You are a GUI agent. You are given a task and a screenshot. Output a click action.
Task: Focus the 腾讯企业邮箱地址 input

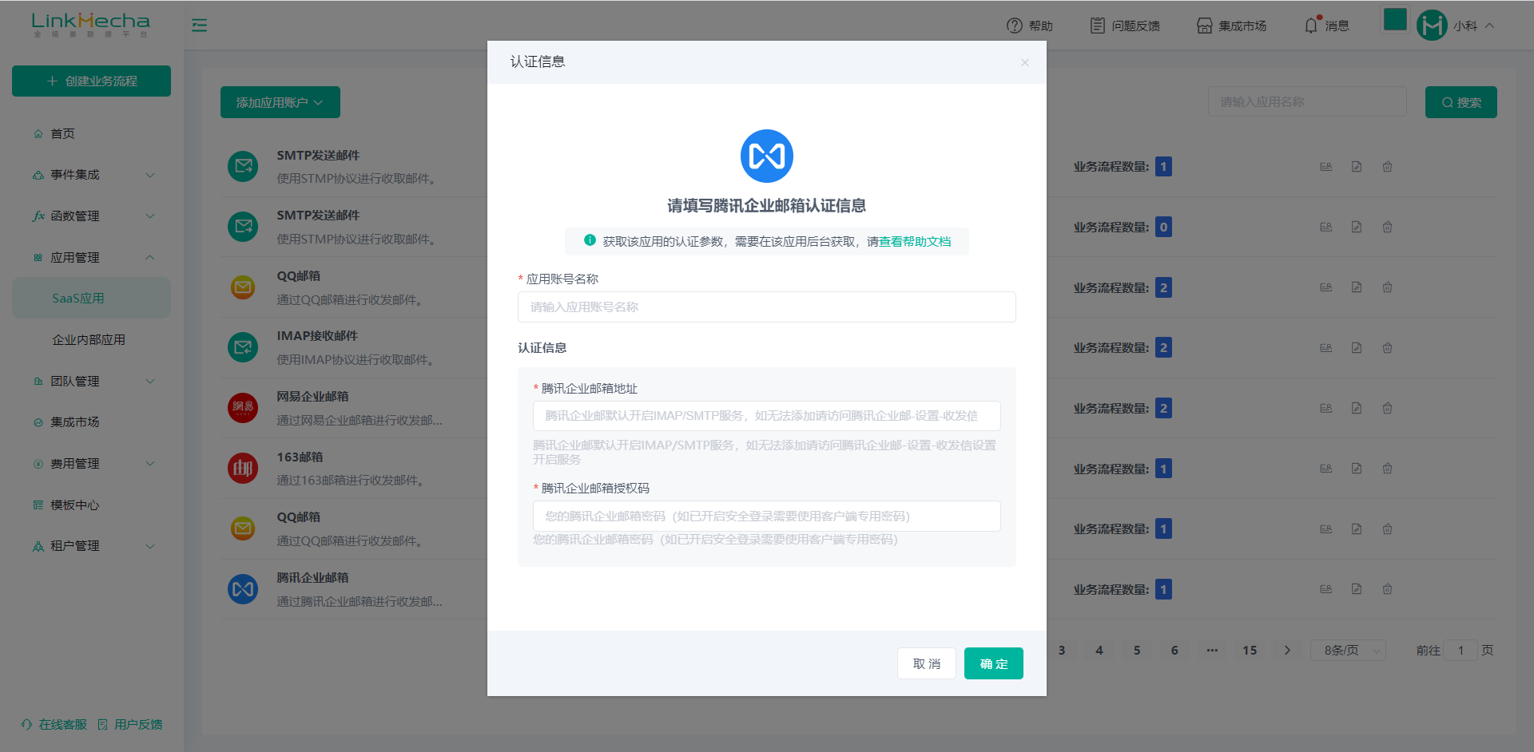pos(767,416)
